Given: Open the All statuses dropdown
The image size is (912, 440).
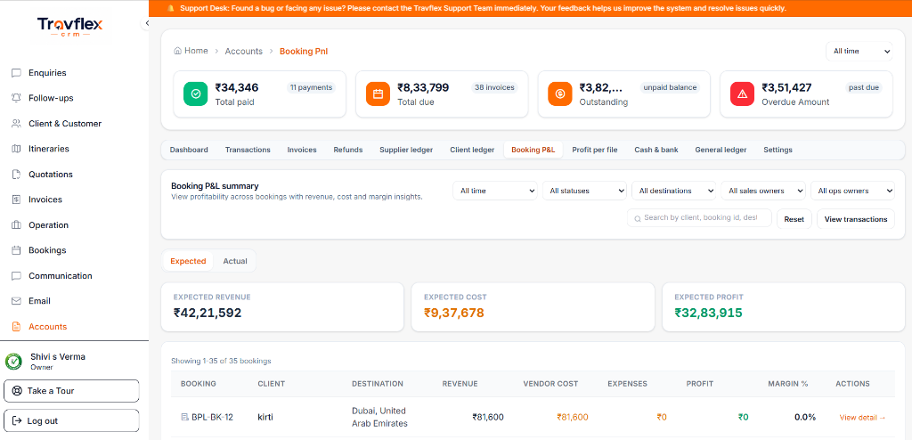Looking at the screenshot, I should coord(584,191).
